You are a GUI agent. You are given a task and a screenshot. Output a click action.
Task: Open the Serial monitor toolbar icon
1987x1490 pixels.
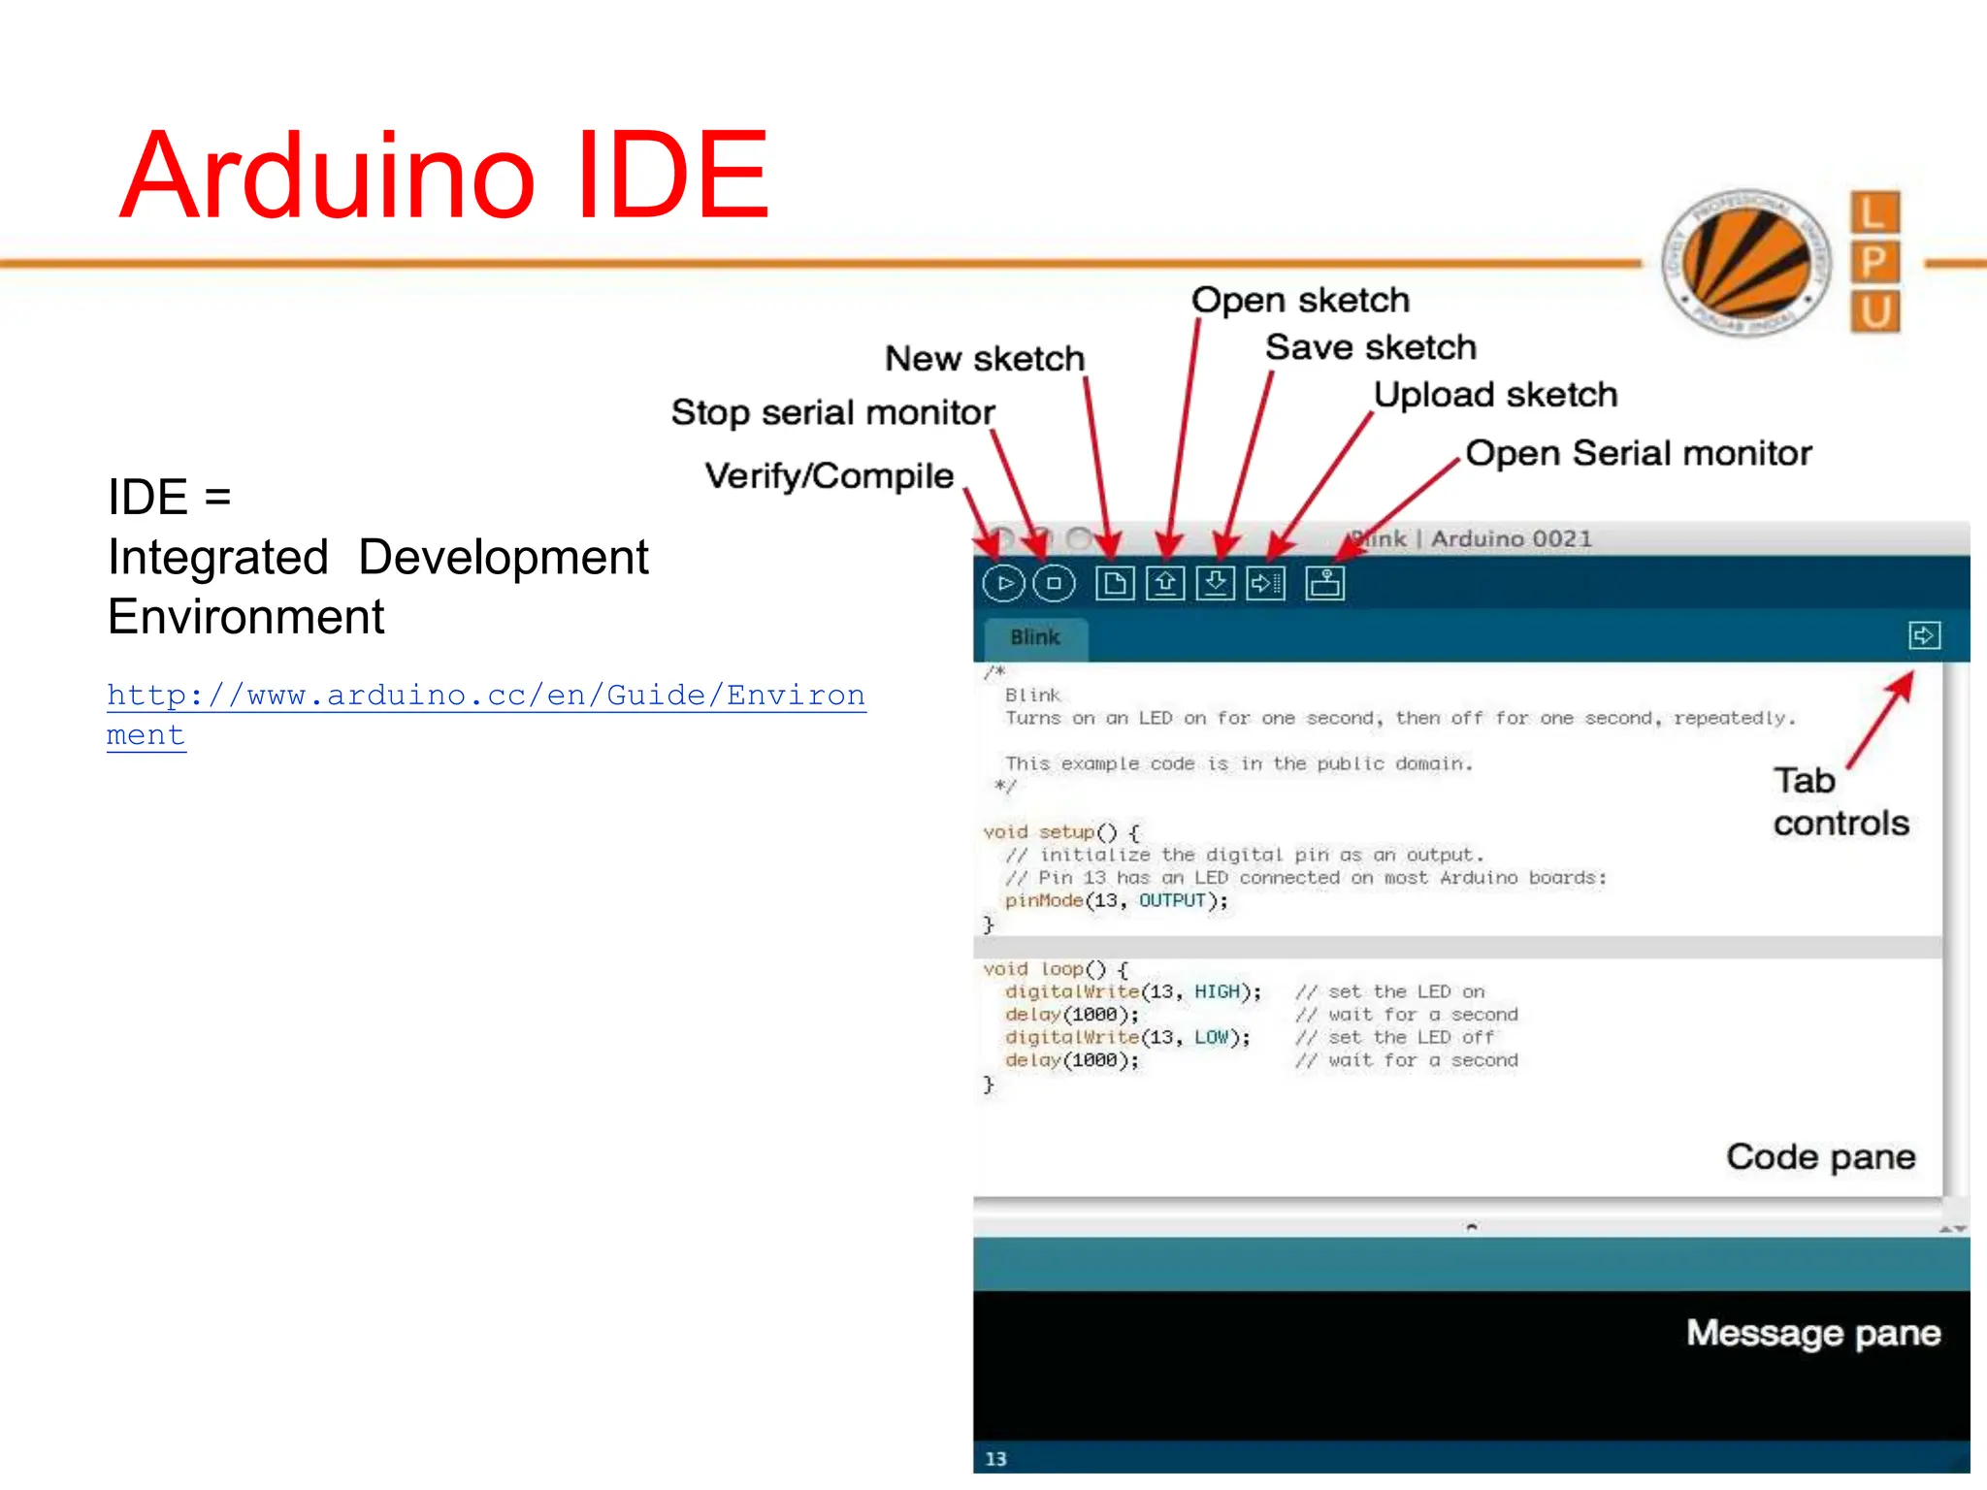(1324, 584)
